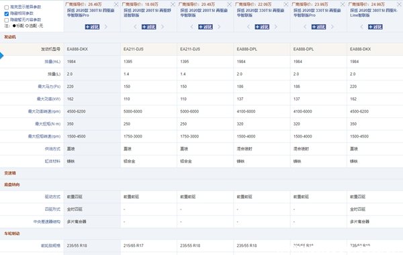Remove the 18.69万 car column with X

click(173, 5)
